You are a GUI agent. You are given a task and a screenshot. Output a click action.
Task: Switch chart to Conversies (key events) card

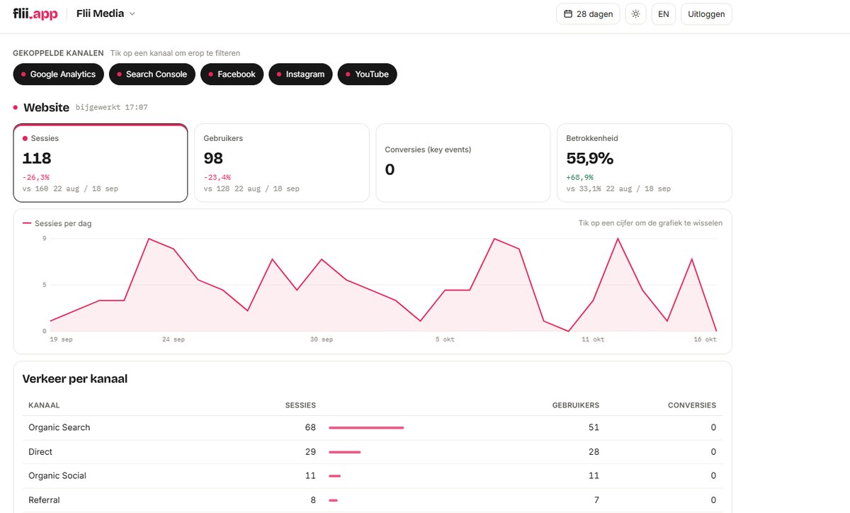click(x=463, y=163)
